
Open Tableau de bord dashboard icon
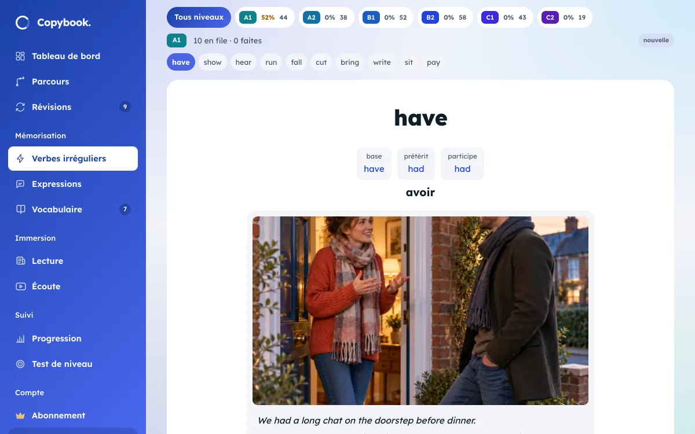[x=20, y=56]
